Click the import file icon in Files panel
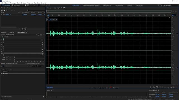The width and height of the screenshot is (179, 100). pyautogui.click(x=4, y=11)
